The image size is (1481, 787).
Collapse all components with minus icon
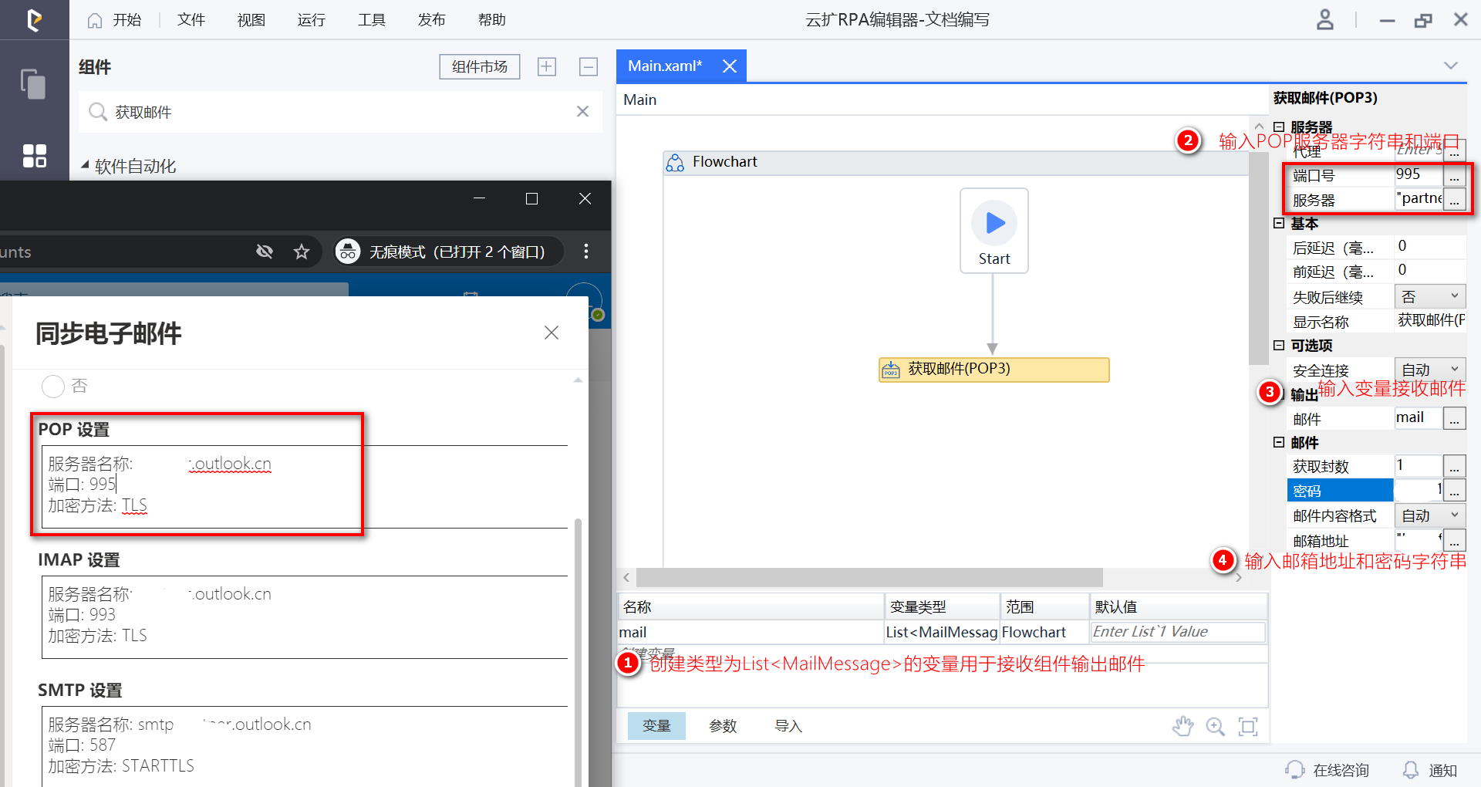tap(589, 67)
